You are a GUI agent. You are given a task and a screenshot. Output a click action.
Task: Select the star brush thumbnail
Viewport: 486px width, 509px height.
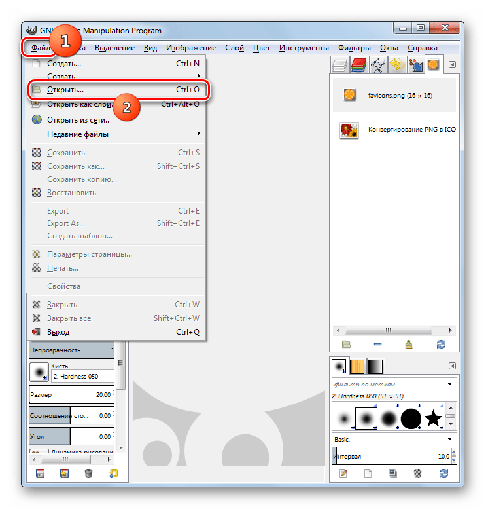[x=433, y=418]
